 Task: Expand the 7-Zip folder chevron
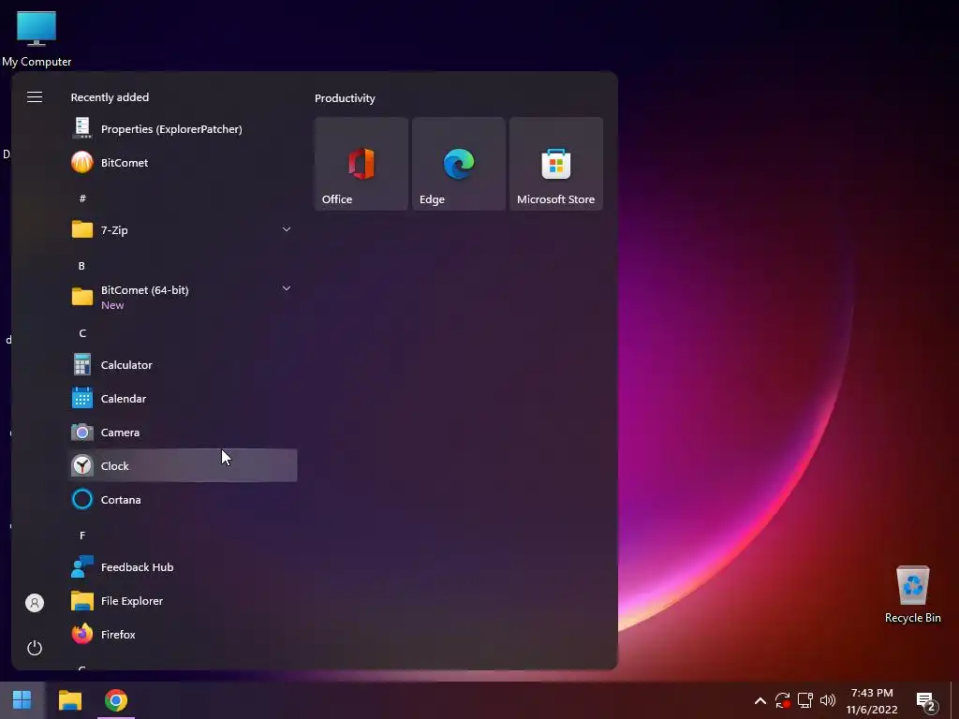[x=287, y=229]
